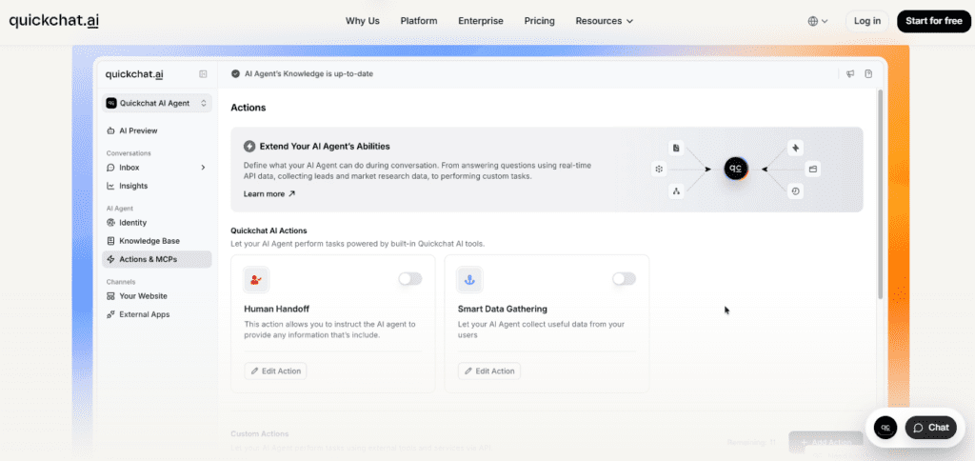Screen dimensions: 975x461
Task: Click the Knowledge Base book icon
Action: [110, 241]
